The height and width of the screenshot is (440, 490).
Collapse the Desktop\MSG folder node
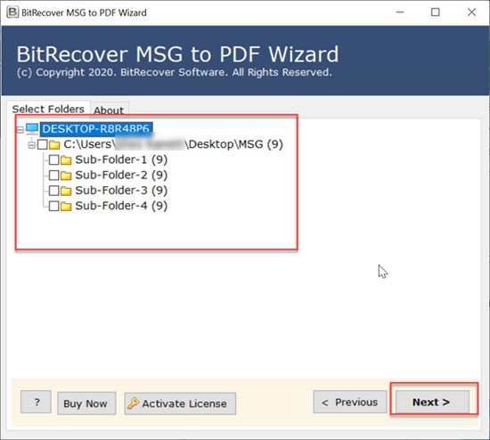click(31, 145)
